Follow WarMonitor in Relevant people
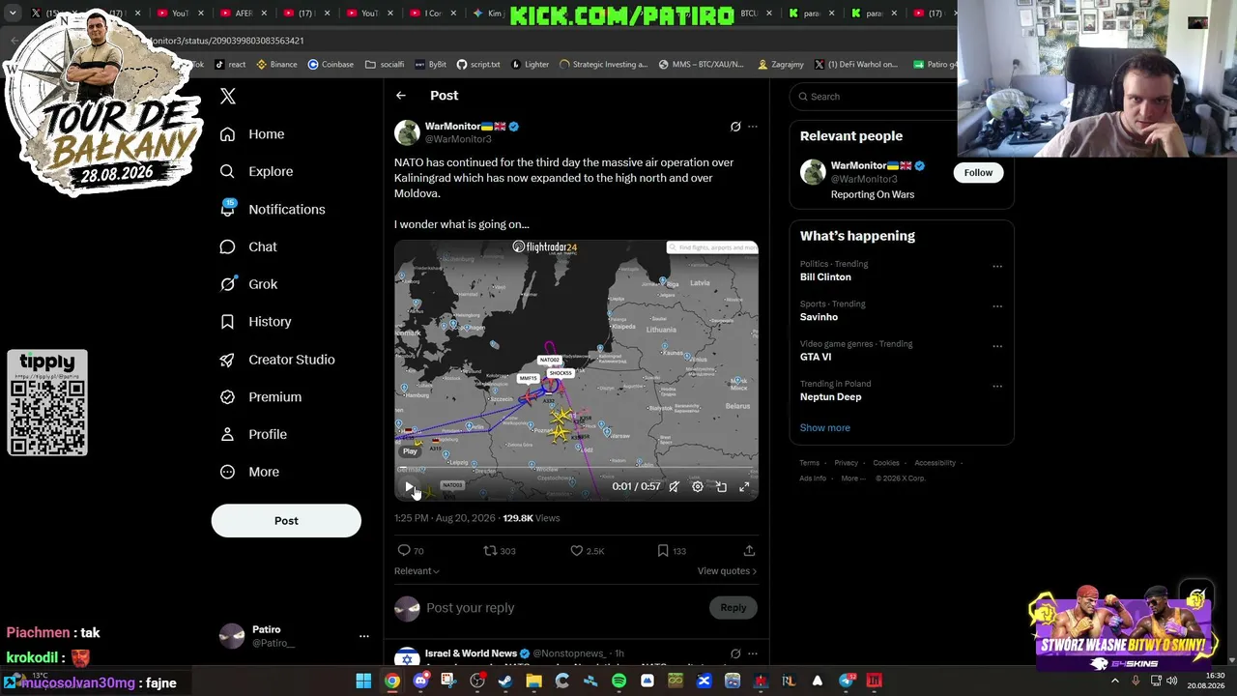 click(978, 173)
